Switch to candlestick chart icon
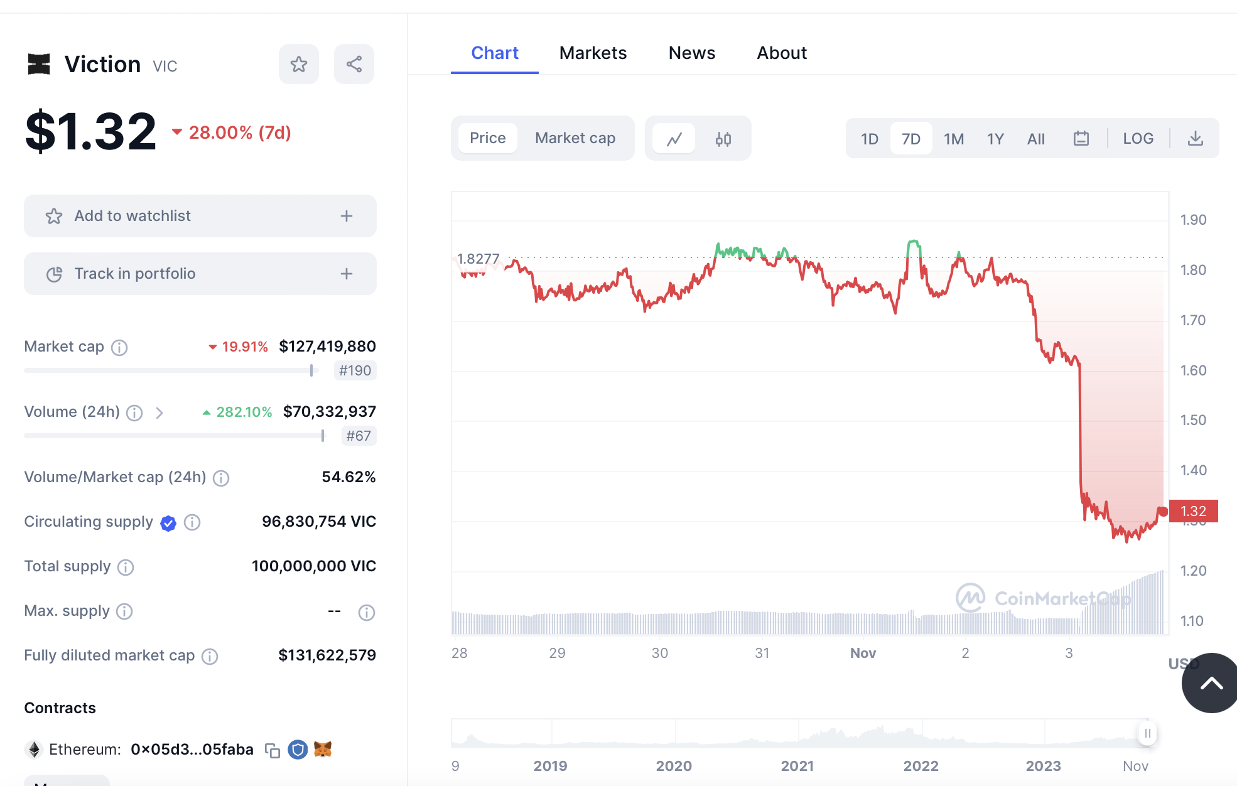 [x=723, y=139]
